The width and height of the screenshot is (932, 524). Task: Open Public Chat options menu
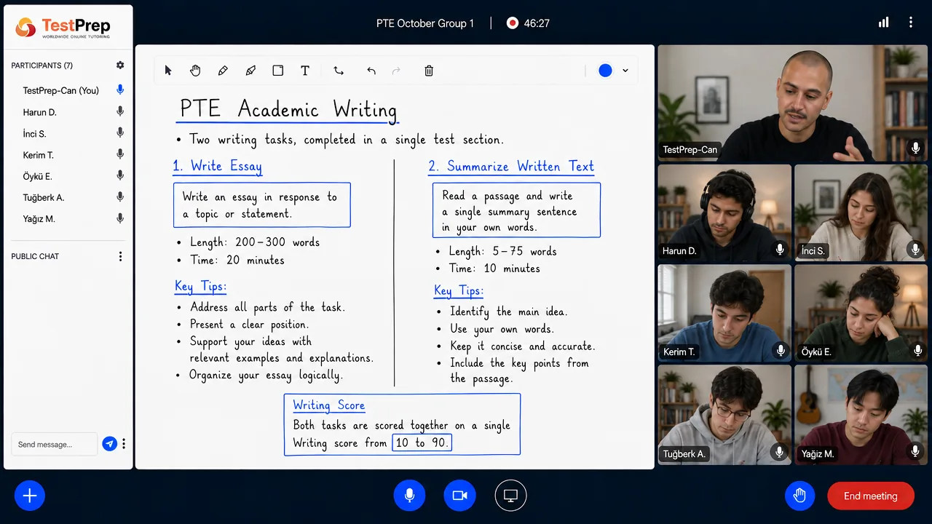coord(120,256)
